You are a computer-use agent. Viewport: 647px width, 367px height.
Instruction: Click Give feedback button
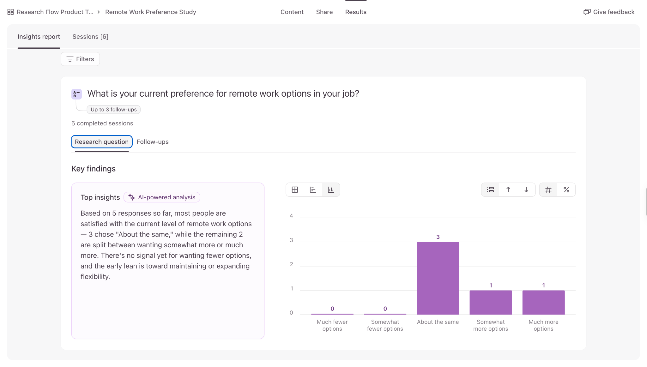pos(609,12)
